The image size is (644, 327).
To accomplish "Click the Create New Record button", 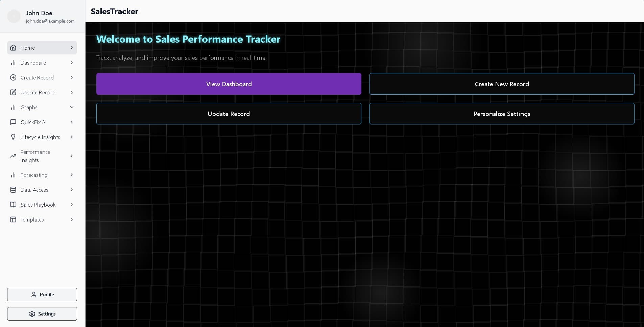I will pos(502,84).
